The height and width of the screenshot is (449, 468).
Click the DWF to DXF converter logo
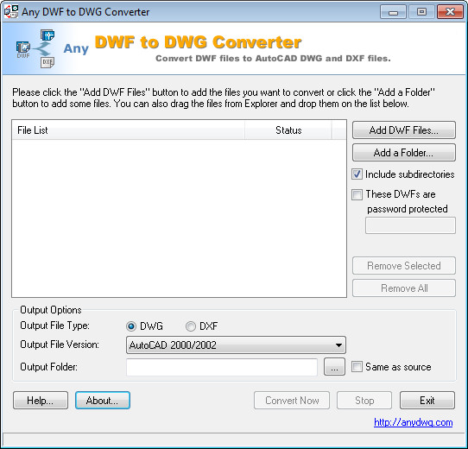35,48
